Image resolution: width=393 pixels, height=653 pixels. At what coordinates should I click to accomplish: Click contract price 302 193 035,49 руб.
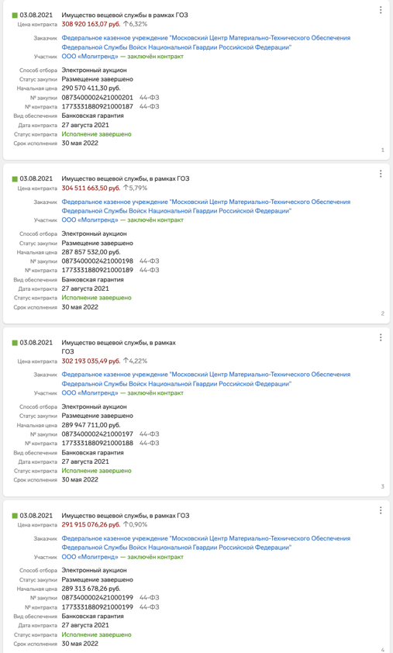pyautogui.click(x=91, y=361)
